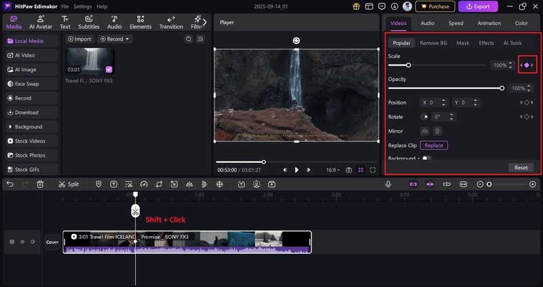This screenshot has height=287, width=543.
Task: Toggle the Background switch
Action: (426, 158)
